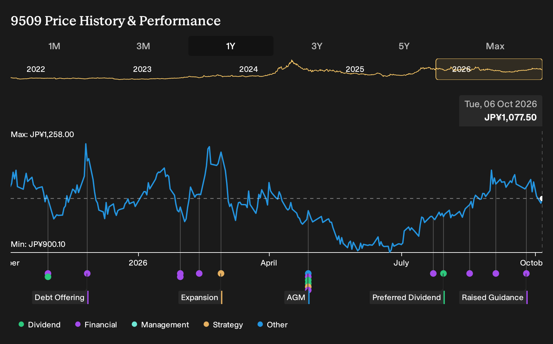553x344 pixels.
Task: Click the April axis label
Action: click(x=269, y=263)
